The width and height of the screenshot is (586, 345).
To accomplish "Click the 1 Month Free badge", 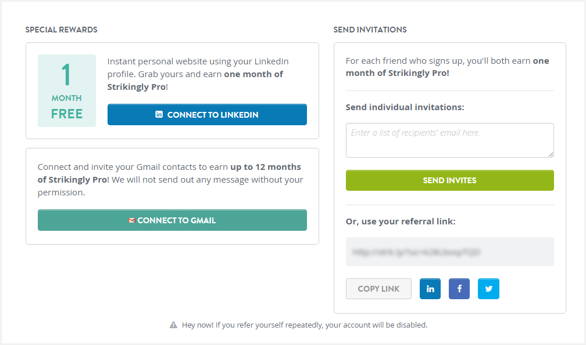I will tap(67, 91).
